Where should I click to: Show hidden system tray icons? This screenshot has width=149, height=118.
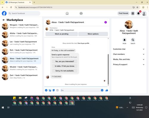point(127,108)
